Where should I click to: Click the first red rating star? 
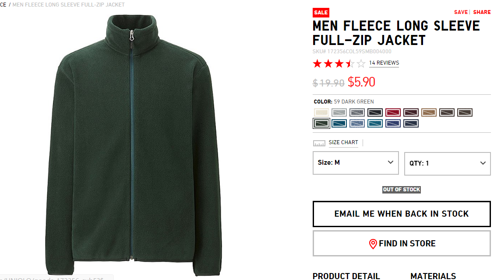[317, 64]
